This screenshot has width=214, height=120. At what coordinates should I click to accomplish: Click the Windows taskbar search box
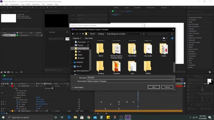pyautogui.click(x=29, y=117)
